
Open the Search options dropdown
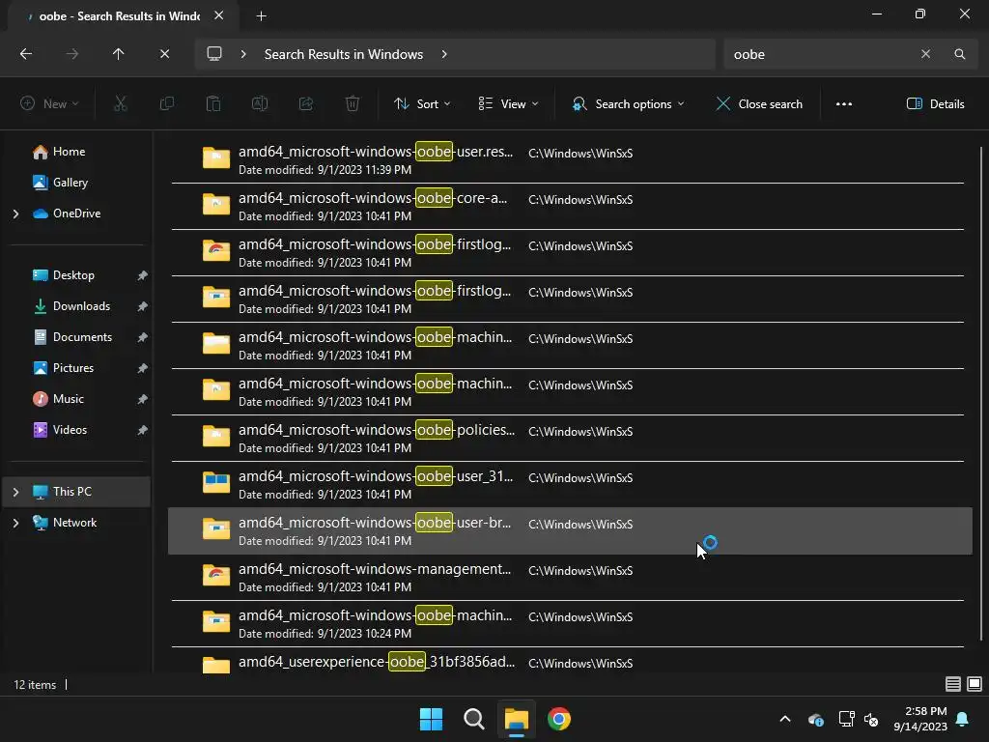(628, 104)
